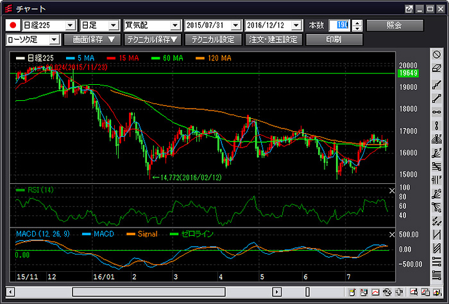
Task: Open the 2015/07/31 start date dropdown
Action: click(x=235, y=26)
